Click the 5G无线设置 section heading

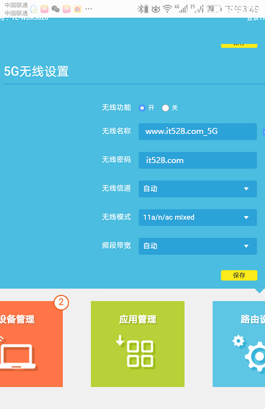[x=36, y=72]
